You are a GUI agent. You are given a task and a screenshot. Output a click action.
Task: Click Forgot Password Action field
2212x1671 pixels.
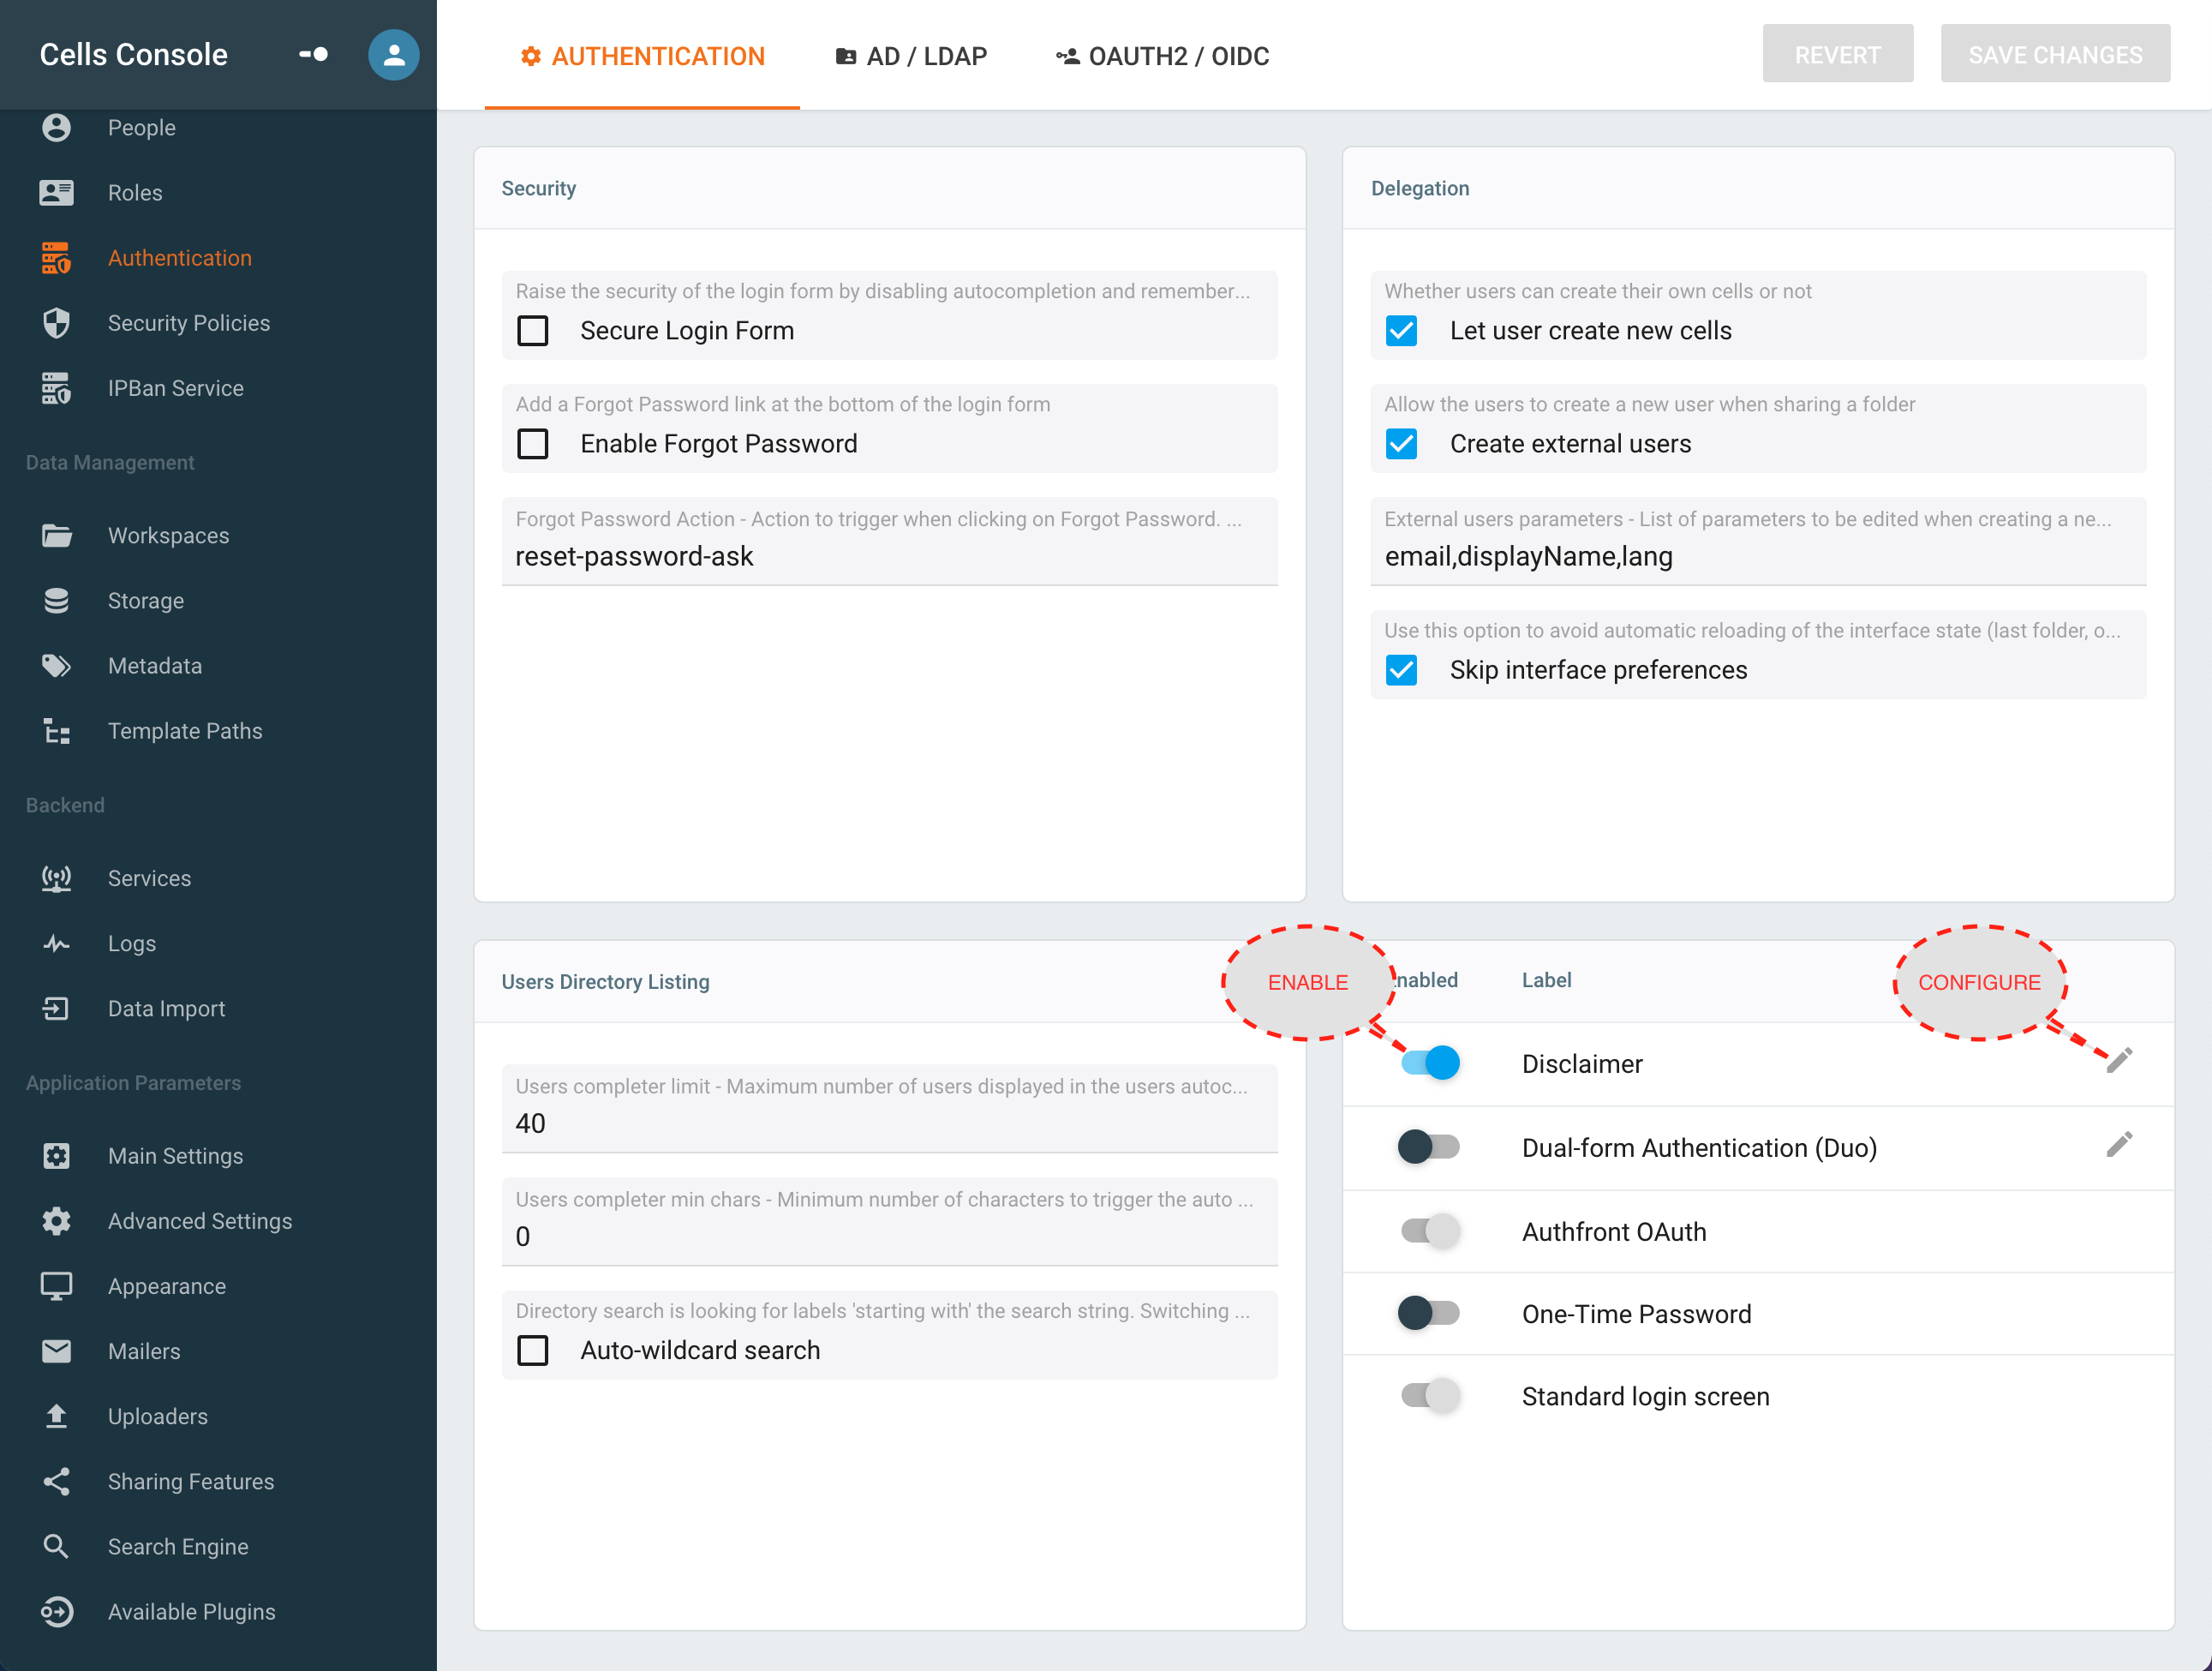click(889, 541)
